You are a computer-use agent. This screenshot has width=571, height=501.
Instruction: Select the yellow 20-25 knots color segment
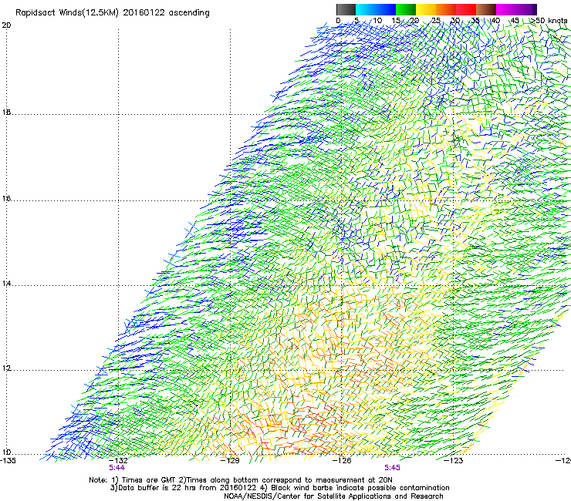point(426,9)
